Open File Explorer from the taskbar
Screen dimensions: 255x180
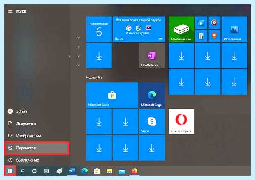point(109,171)
